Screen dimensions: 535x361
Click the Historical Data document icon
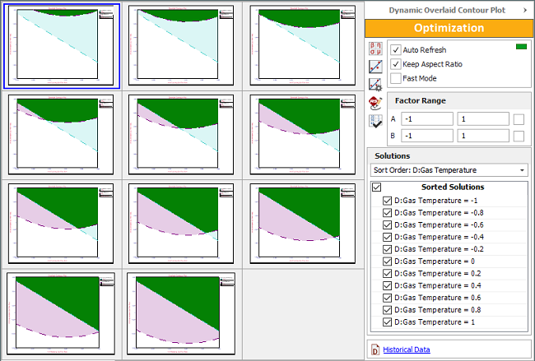pos(376,349)
